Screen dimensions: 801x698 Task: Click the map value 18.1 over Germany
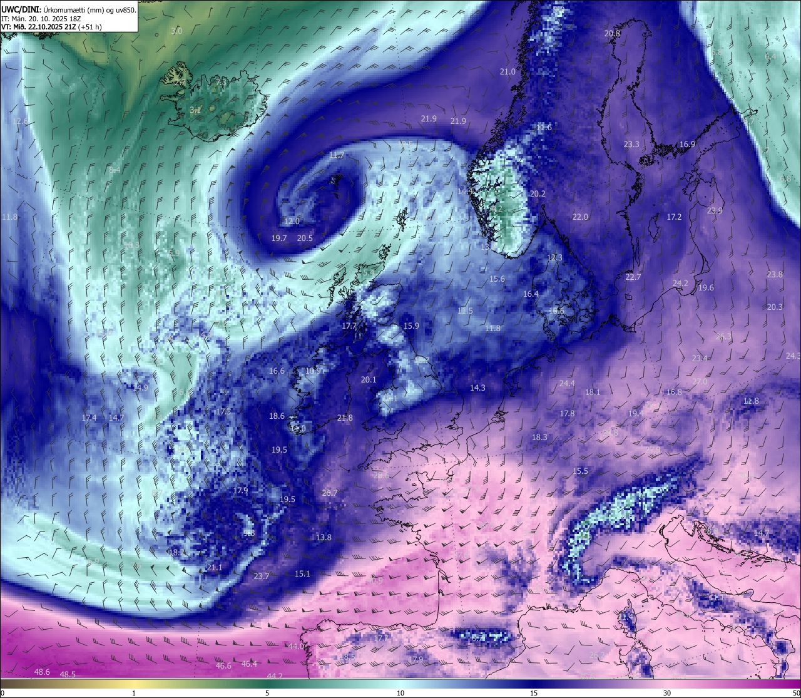593,392
